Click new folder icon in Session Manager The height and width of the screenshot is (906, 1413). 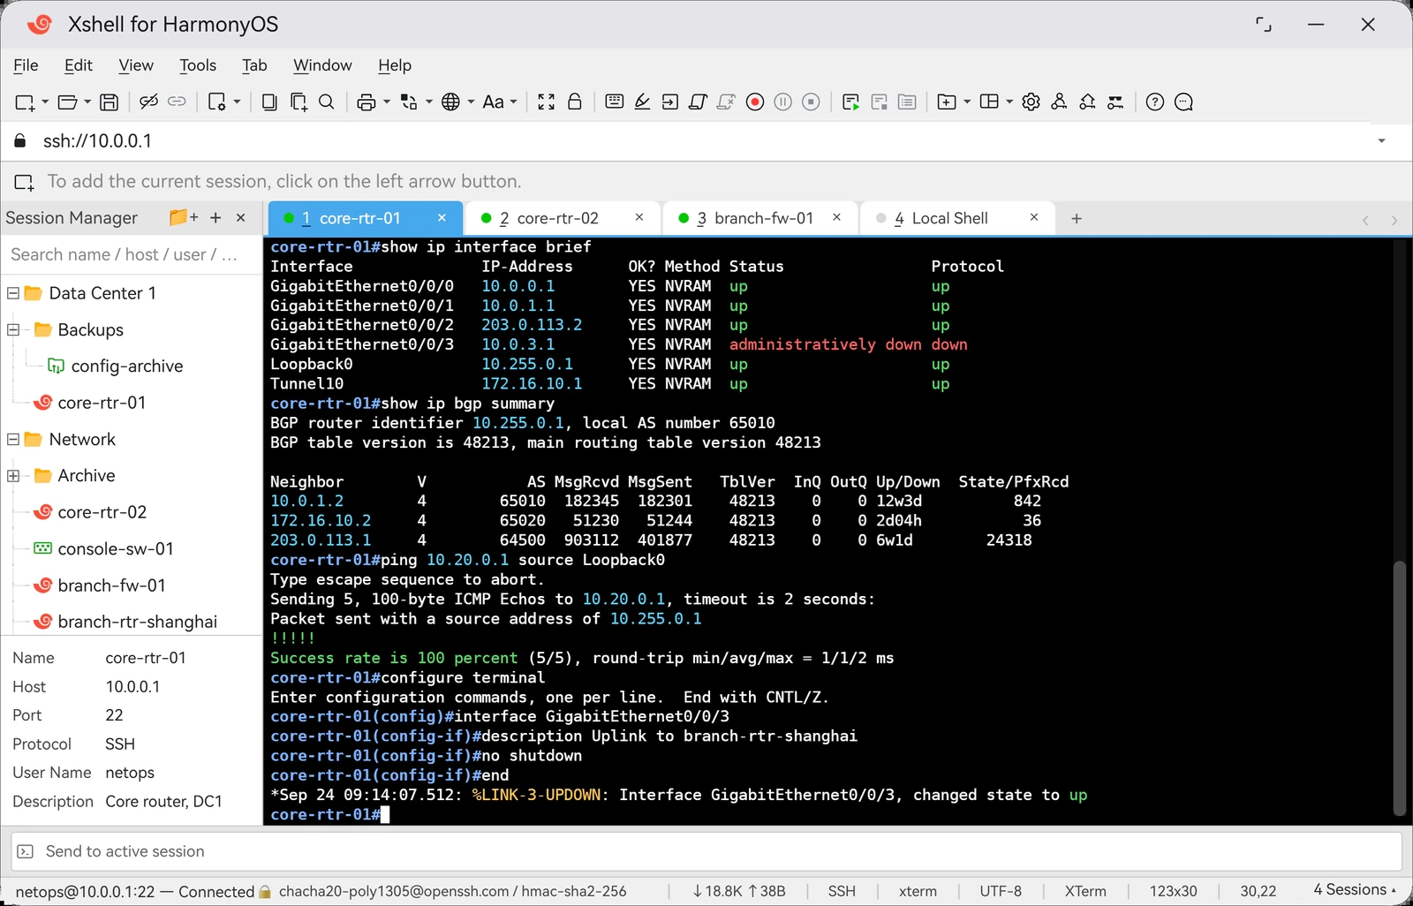(x=184, y=217)
